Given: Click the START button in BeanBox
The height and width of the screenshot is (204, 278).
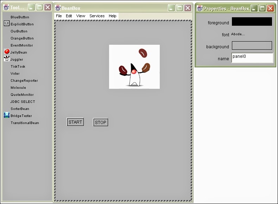Looking at the screenshot, I should 75,122.
